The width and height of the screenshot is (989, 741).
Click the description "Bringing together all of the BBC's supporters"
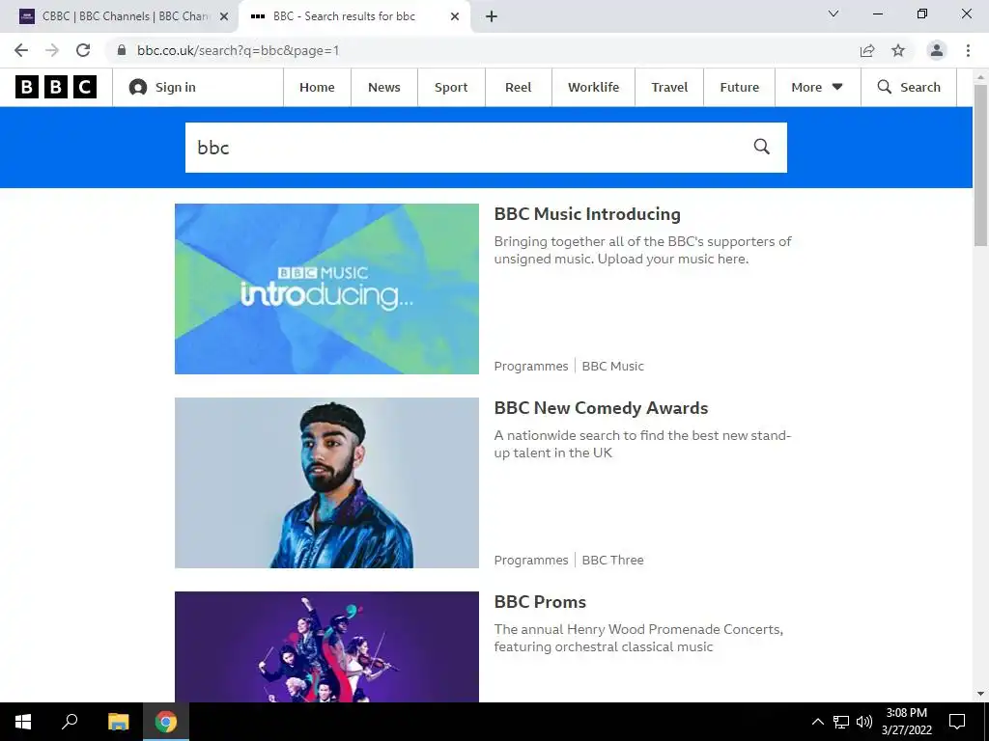point(642,250)
